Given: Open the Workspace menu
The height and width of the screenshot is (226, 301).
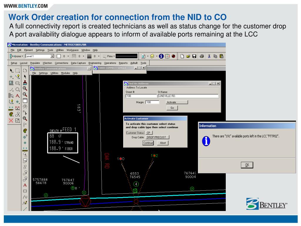Looking at the screenshot, I should pos(72,50).
